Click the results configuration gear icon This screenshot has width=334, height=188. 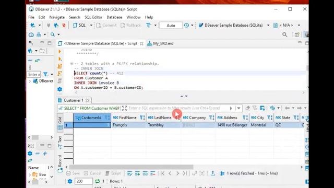(x=69, y=181)
